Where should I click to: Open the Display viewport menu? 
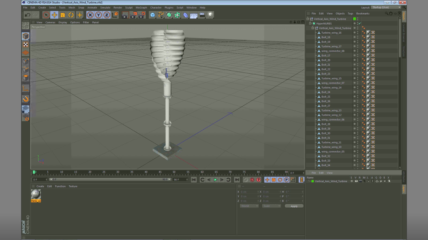pyautogui.click(x=63, y=22)
